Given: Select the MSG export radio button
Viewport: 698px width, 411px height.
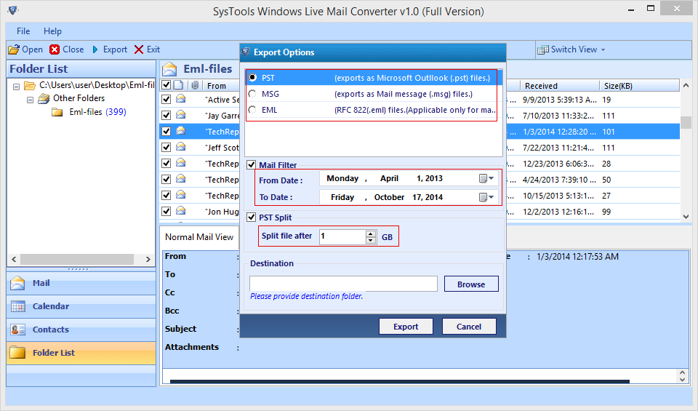Looking at the screenshot, I should click(x=252, y=94).
